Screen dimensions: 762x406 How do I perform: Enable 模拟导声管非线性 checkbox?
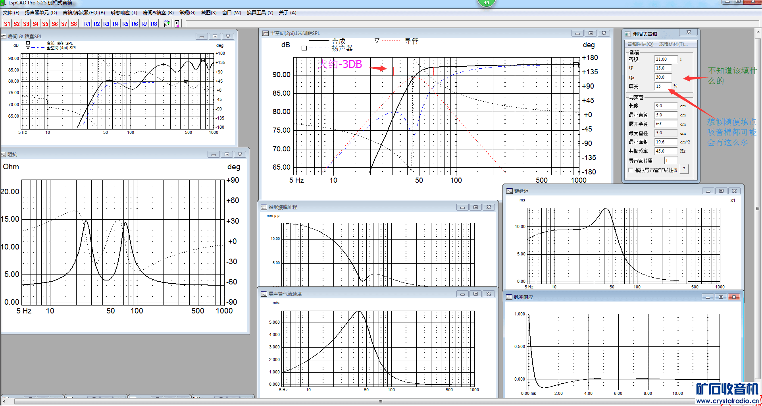(631, 170)
